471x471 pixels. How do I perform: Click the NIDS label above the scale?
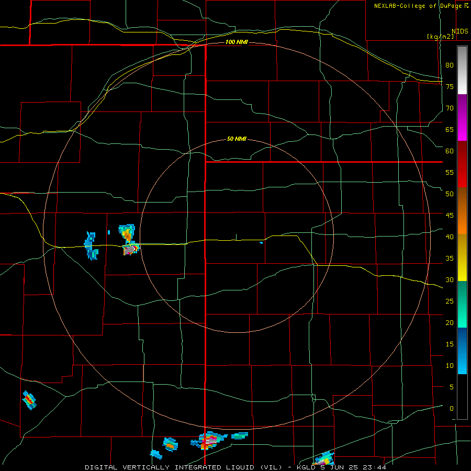[x=459, y=31]
